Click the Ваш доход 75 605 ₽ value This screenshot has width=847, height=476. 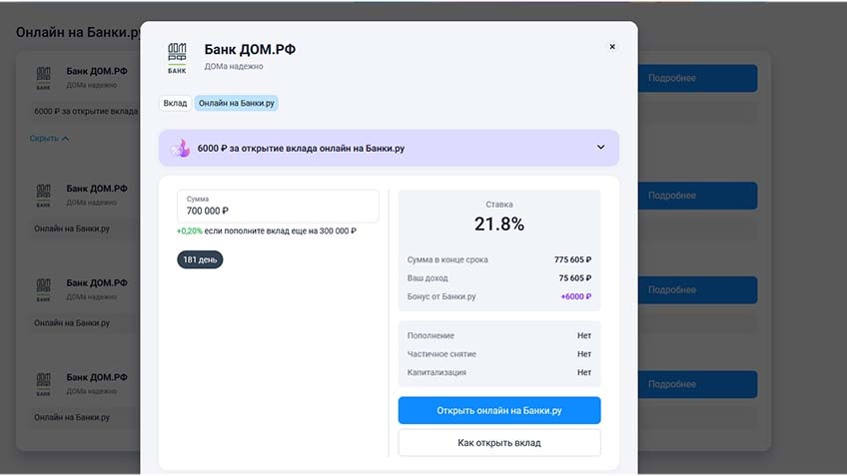[574, 278]
